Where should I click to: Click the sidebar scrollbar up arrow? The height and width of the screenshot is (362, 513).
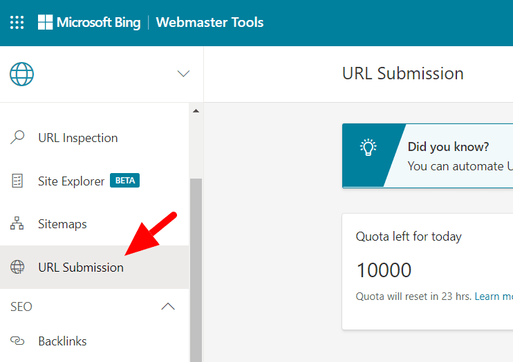click(195, 111)
